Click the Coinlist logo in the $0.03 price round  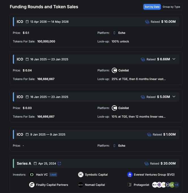[x=114, y=108]
